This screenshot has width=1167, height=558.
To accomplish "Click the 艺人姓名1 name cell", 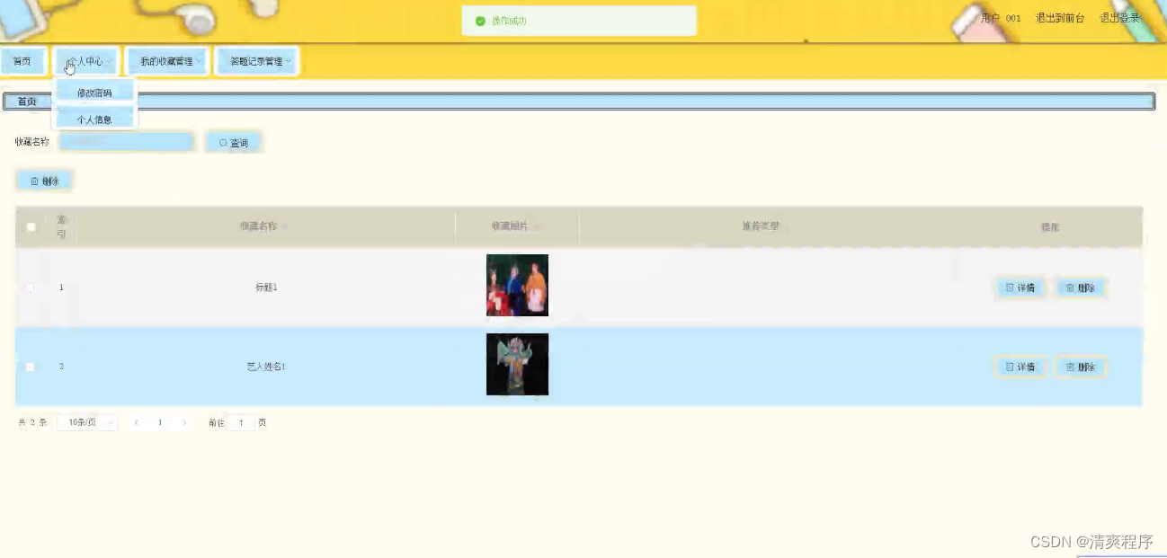I will pos(266,367).
